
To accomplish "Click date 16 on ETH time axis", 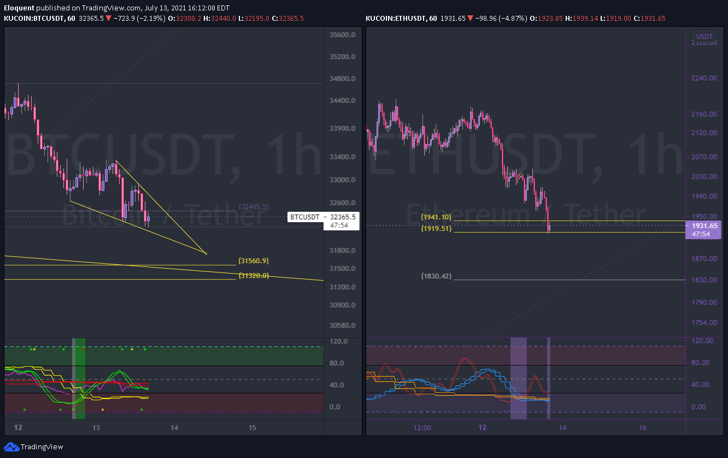I will tap(643, 427).
